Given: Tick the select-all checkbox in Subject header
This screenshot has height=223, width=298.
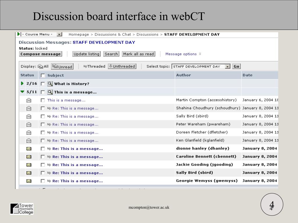Looking at the screenshot, I should [43, 75].
